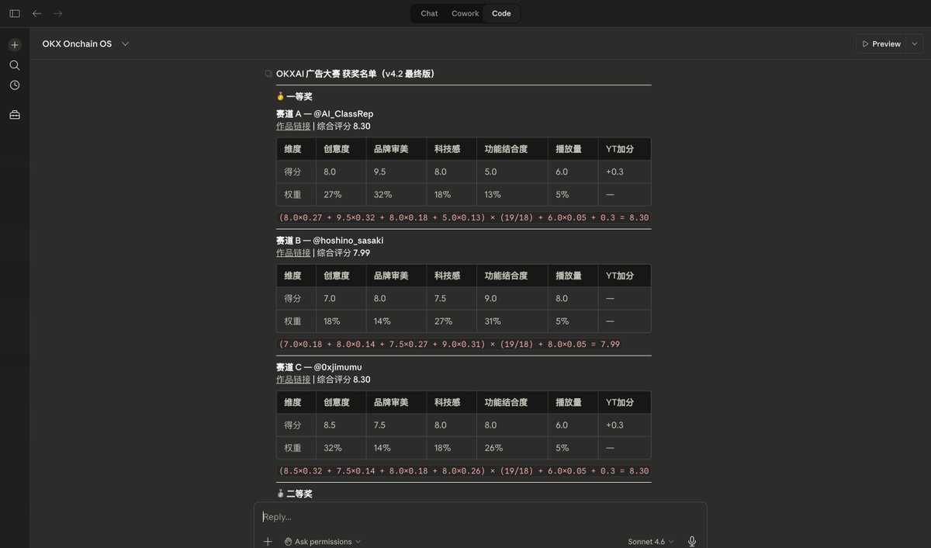Open 作品链接 link under 赛道 B
Image resolution: width=931 pixels, height=548 pixels.
293,252
